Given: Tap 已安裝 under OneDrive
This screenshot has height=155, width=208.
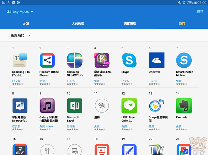Looking at the screenshot, I should [x=153, y=81].
